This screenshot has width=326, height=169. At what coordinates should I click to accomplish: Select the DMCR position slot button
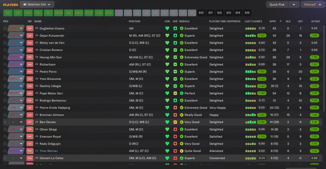click(x=58, y=13)
